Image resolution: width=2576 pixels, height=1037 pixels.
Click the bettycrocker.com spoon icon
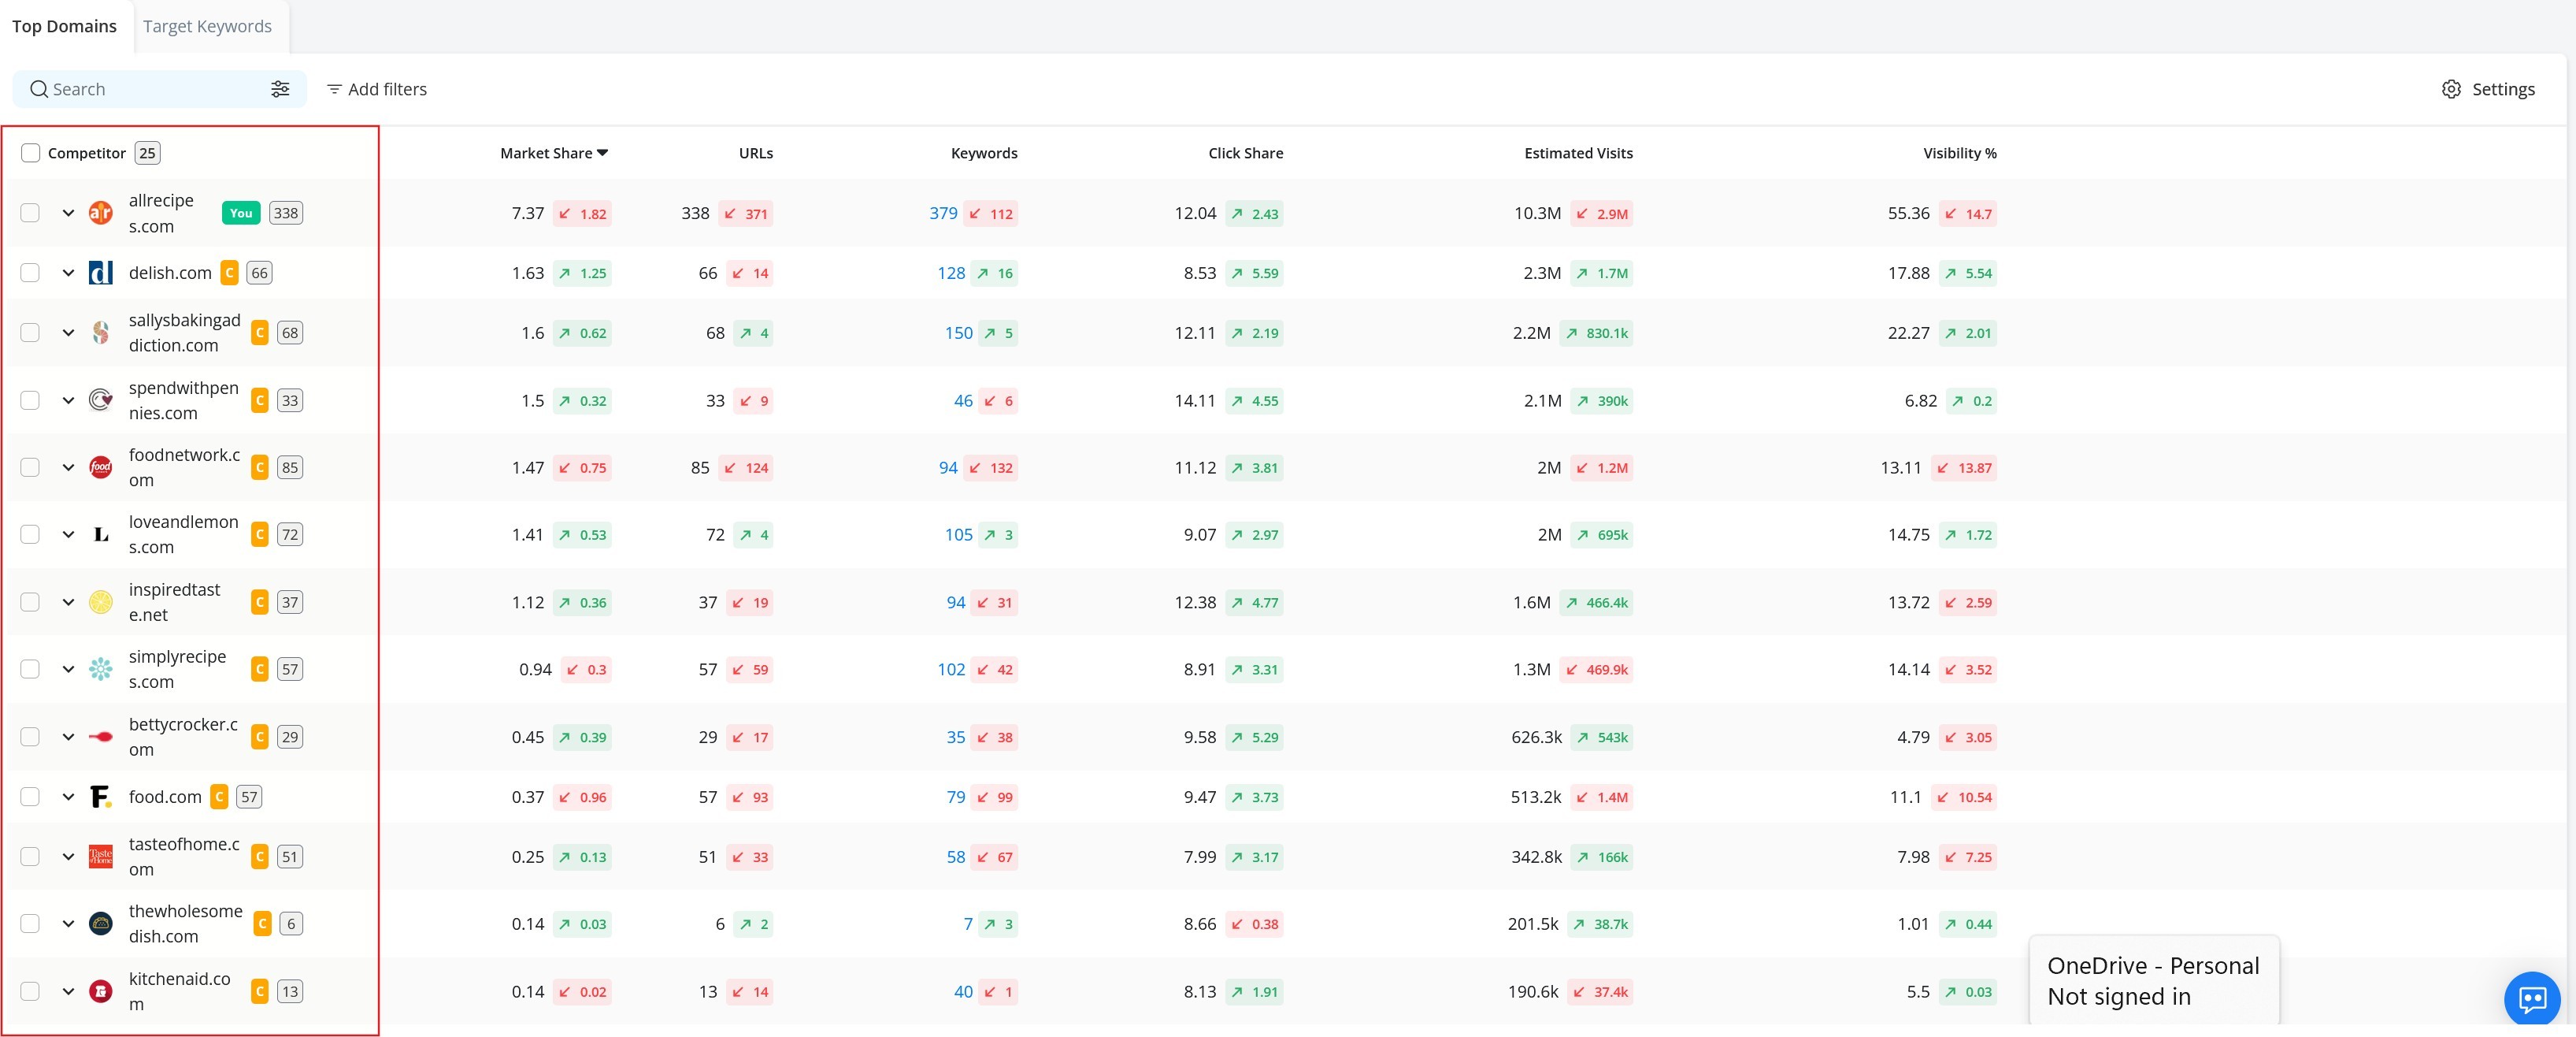pos(101,737)
